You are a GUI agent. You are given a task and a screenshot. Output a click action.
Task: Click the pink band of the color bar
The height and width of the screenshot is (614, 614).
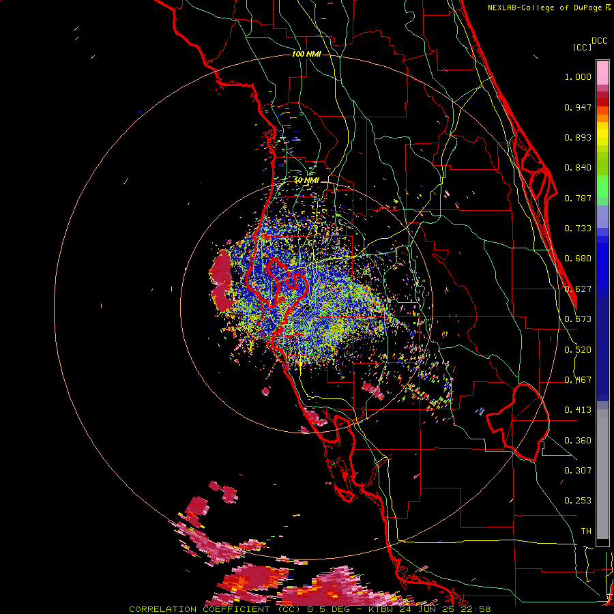click(x=602, y=72)
